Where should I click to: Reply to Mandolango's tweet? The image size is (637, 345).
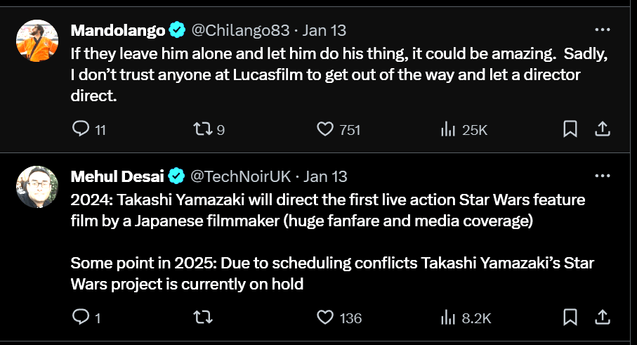[81, 129]
